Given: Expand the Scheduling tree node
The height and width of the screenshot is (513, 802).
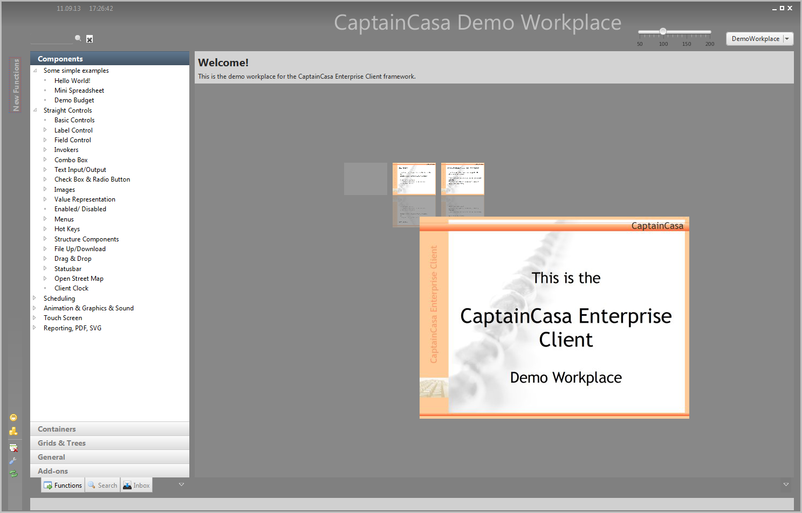Looking at the screenshot, I should pos(35,298).
